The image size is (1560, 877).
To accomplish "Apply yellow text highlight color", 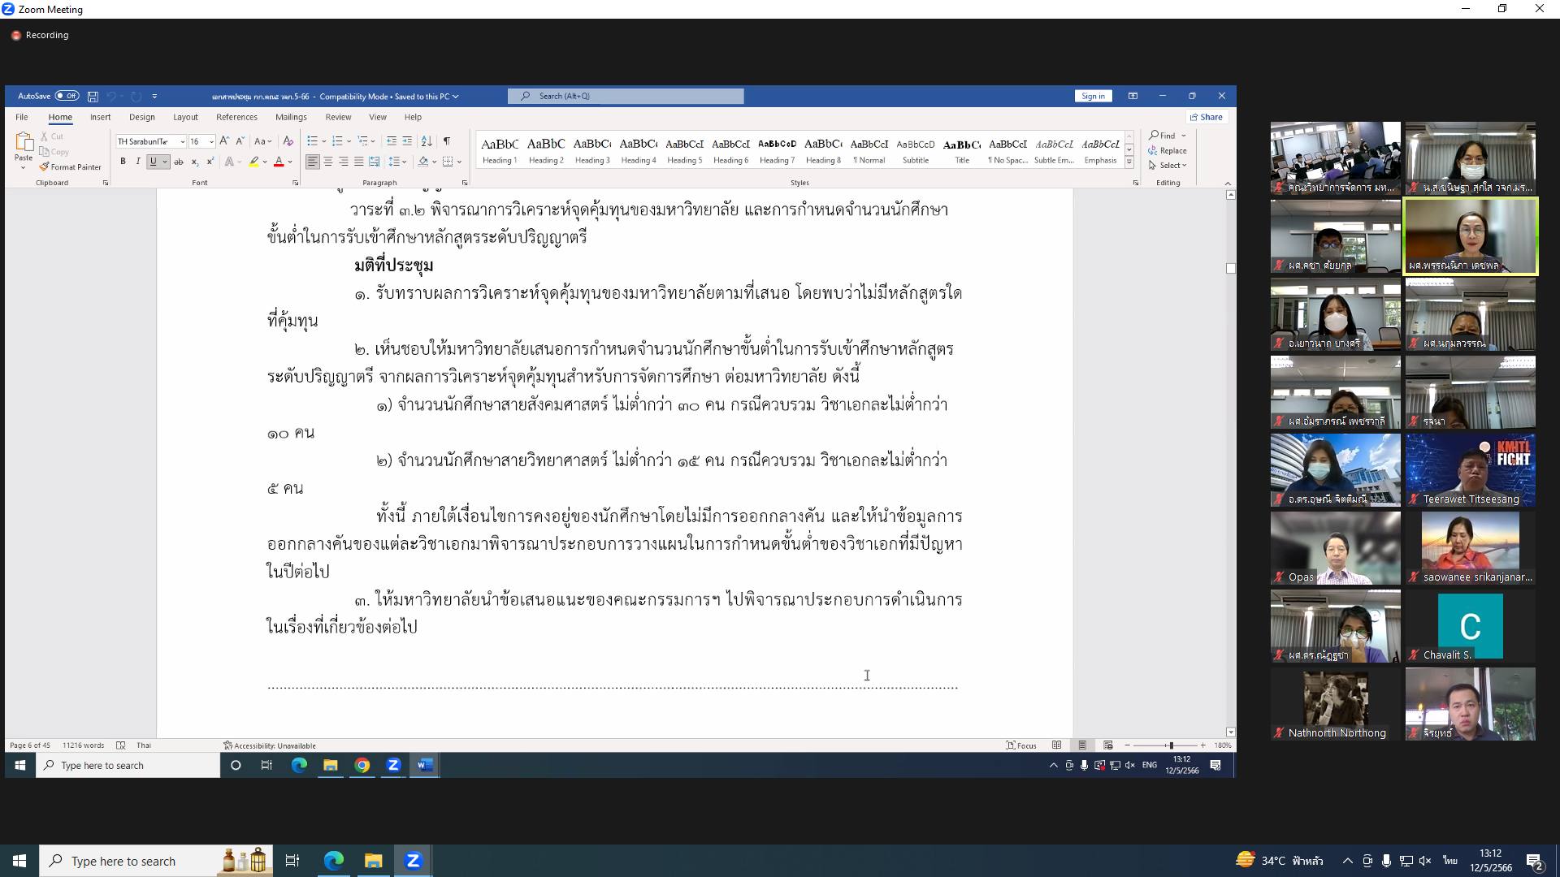I will pos(253,162).
